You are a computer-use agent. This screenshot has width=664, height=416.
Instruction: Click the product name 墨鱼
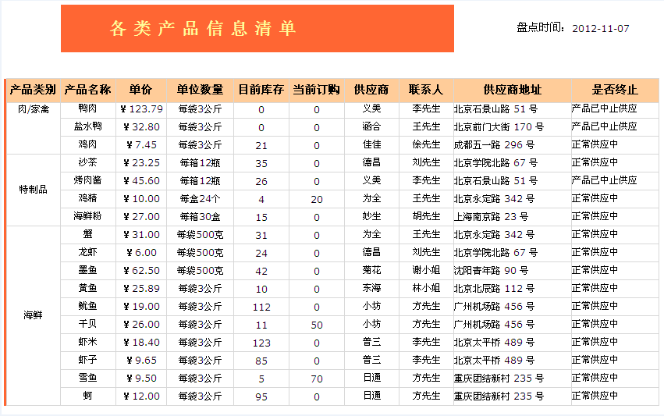tap(87, 270)
